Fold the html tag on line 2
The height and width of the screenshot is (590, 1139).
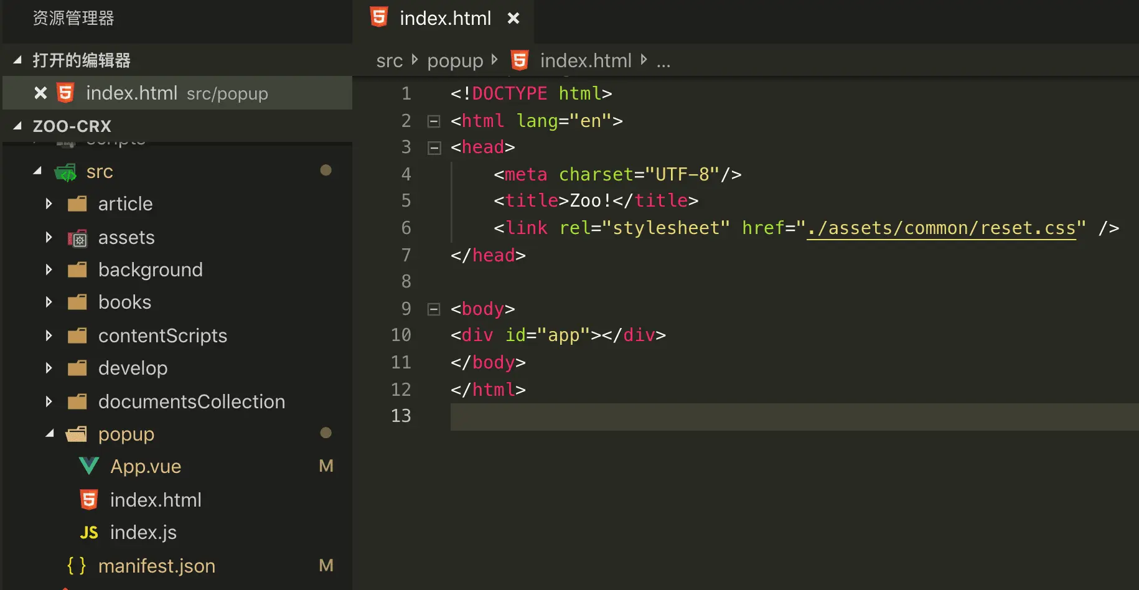click(434, 121)
